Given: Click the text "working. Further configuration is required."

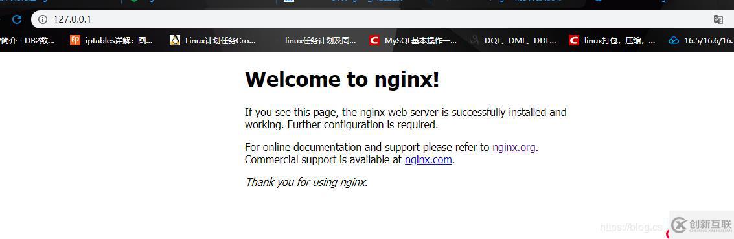Looking at the screenshot, I should (x=341, y=125).
